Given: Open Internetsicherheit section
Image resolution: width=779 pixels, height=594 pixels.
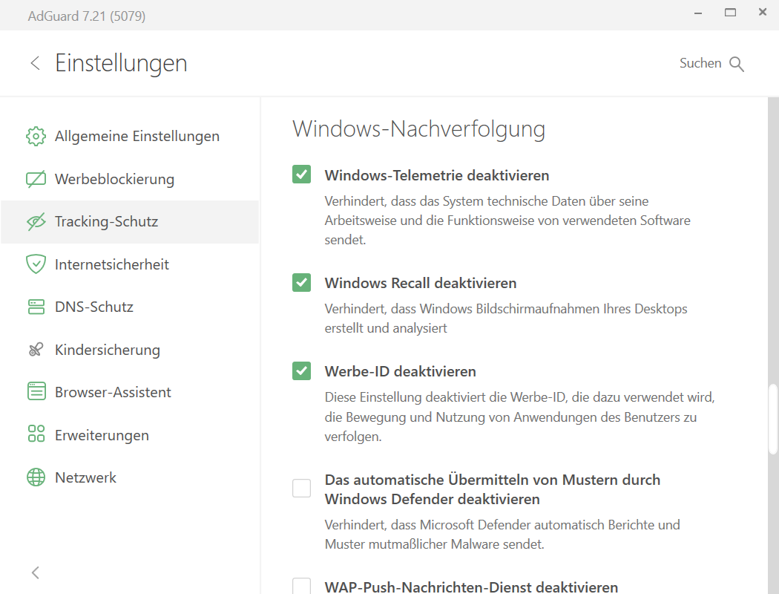Looking at the screenshot, I should (x=130, y=264).
